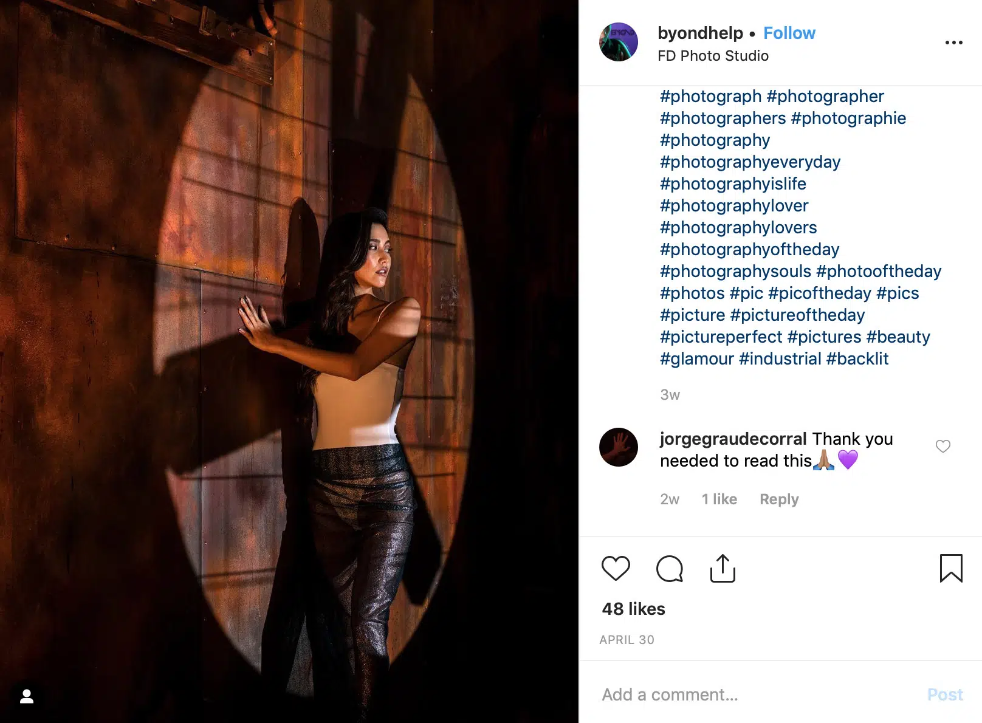Image resolution: width=982 pixels, height=723 pixels.
Task: Open the #industrial hashtag
Action: 780,358
